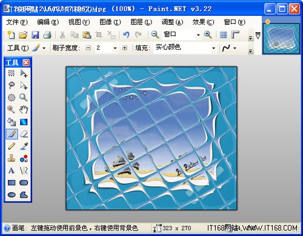Viewport: 303px width, 236px height.
Task: Toggle the rulers display
Action: point(235,35)
